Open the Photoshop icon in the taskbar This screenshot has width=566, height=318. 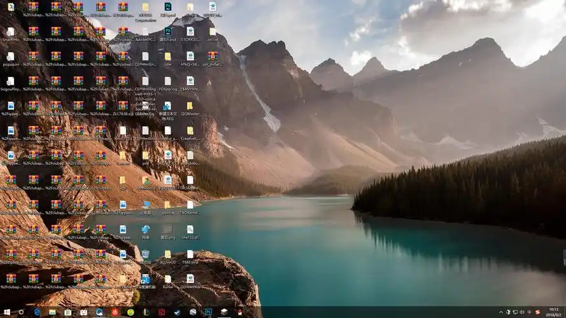[208, 312]
